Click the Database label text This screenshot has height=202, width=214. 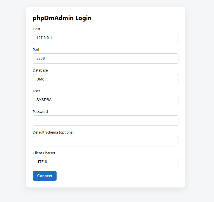[40, 70]
